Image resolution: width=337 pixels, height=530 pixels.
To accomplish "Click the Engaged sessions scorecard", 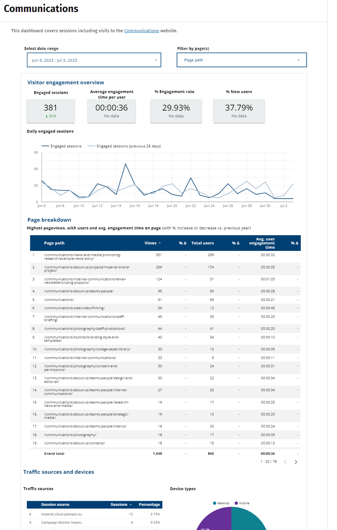I will [x=51, y=111].
